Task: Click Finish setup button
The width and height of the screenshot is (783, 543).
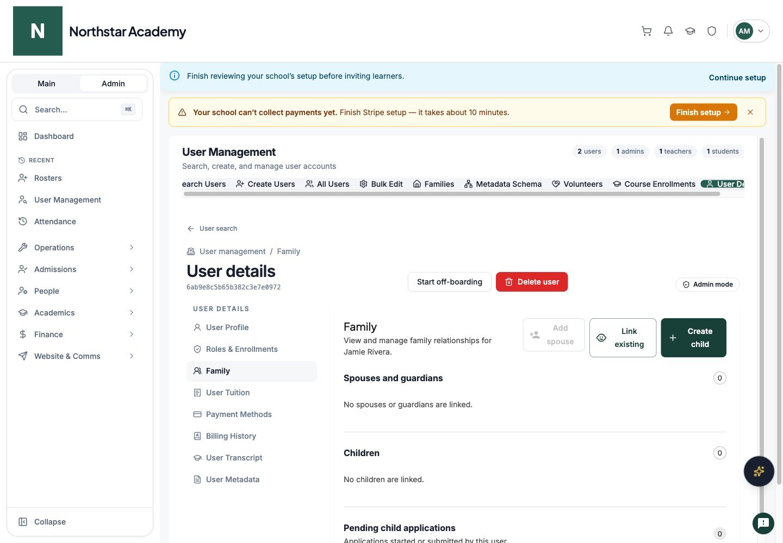Action: coord(703,112)
